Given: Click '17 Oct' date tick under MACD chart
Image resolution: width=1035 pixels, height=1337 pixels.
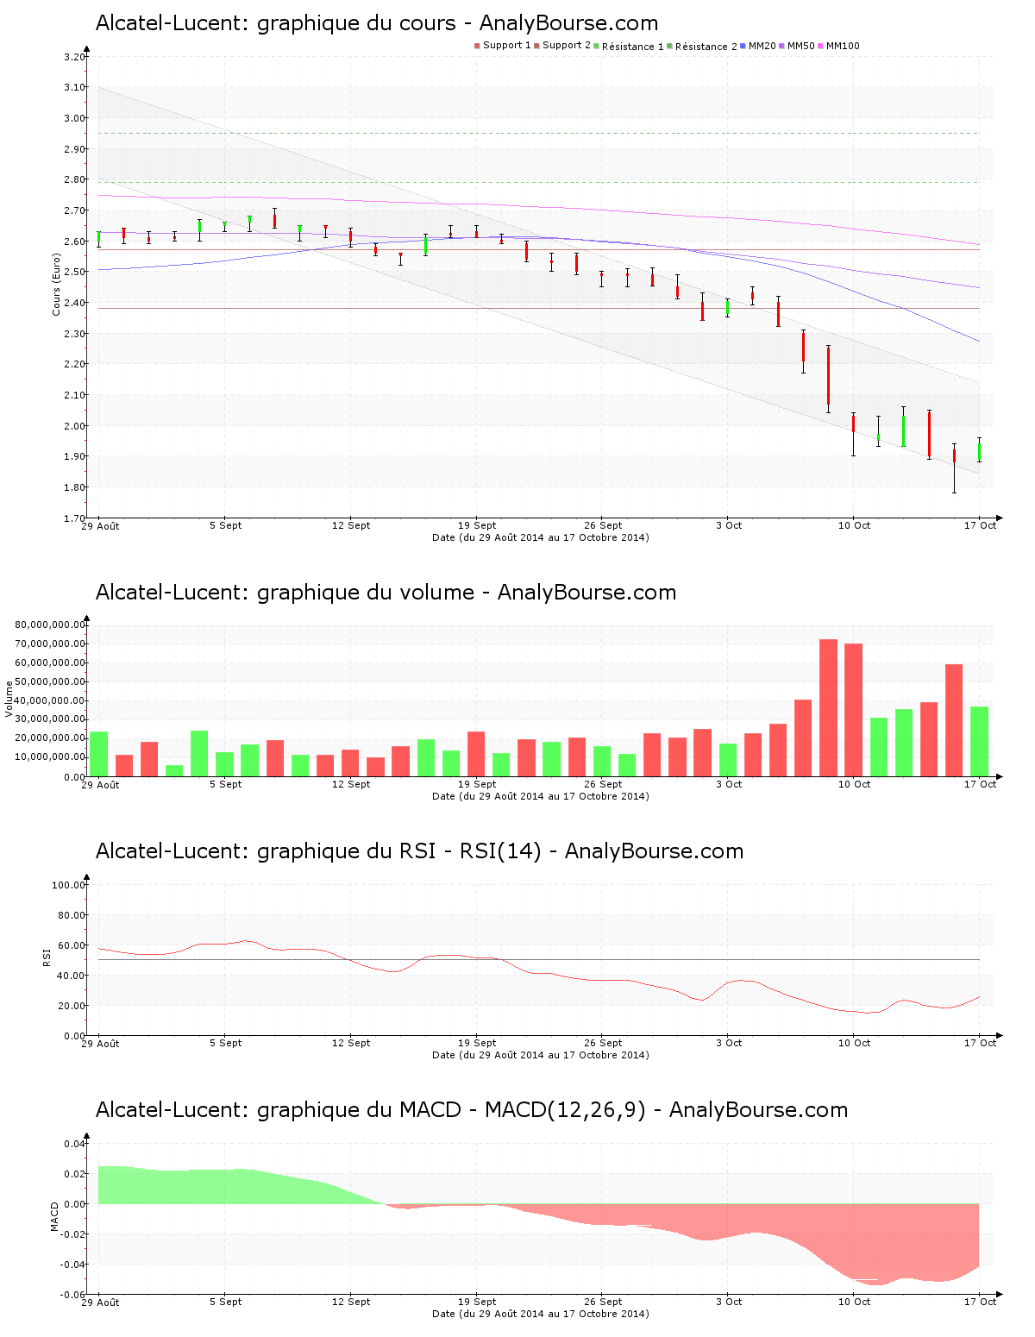Looking at the screenshot, I should coord(980,1302).
